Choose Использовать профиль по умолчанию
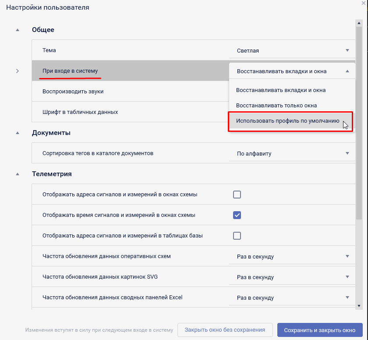 point(288,121)
